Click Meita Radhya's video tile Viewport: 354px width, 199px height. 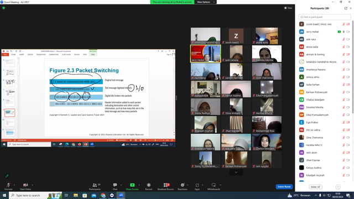coord(205,107)
